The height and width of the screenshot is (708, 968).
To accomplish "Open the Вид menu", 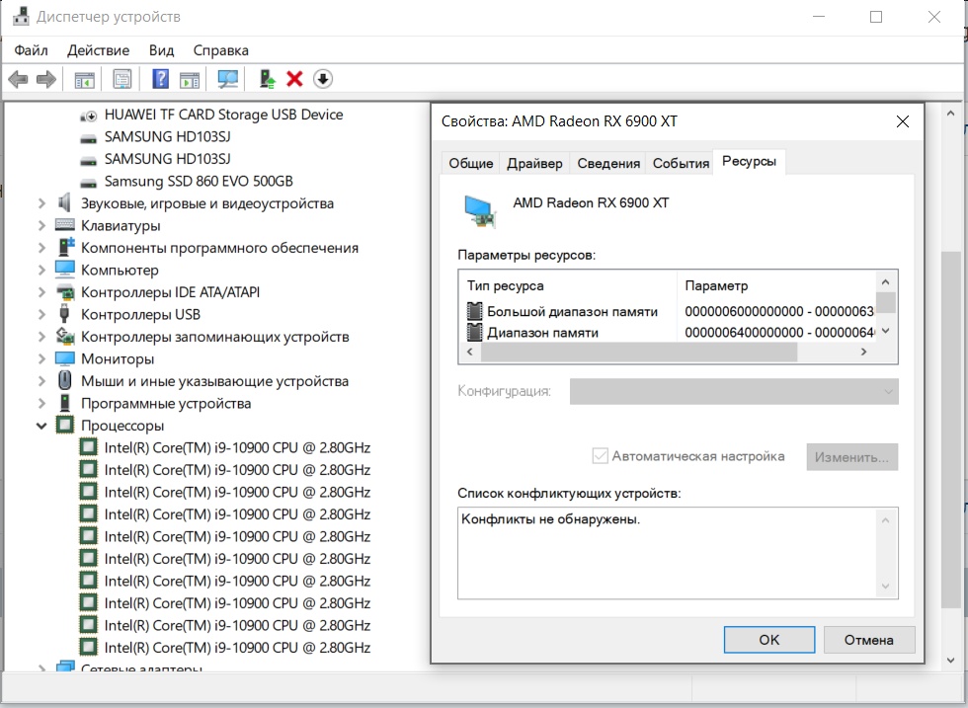I will [x=161, y=50].
